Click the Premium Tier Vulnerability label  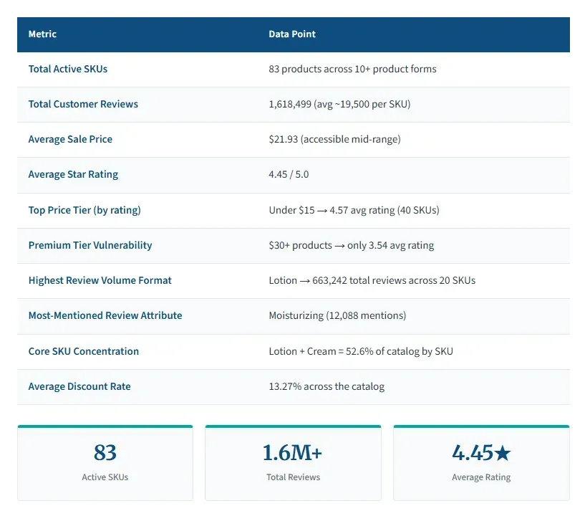90,245
